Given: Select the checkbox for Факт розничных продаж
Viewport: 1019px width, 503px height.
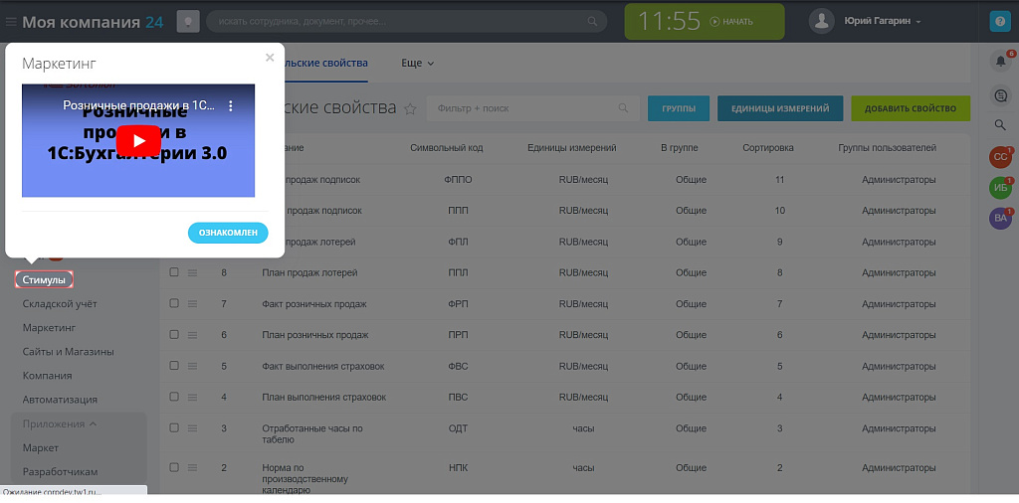Looking at the screenshot, I should click(x=174, y=303).
